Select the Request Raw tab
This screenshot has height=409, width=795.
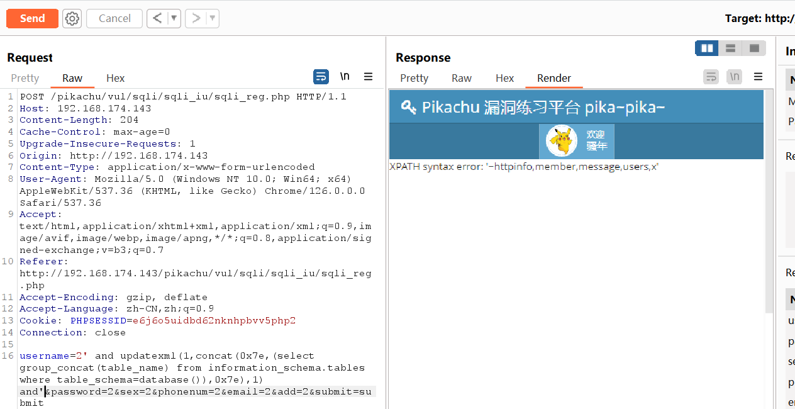[x=72, y=78]
